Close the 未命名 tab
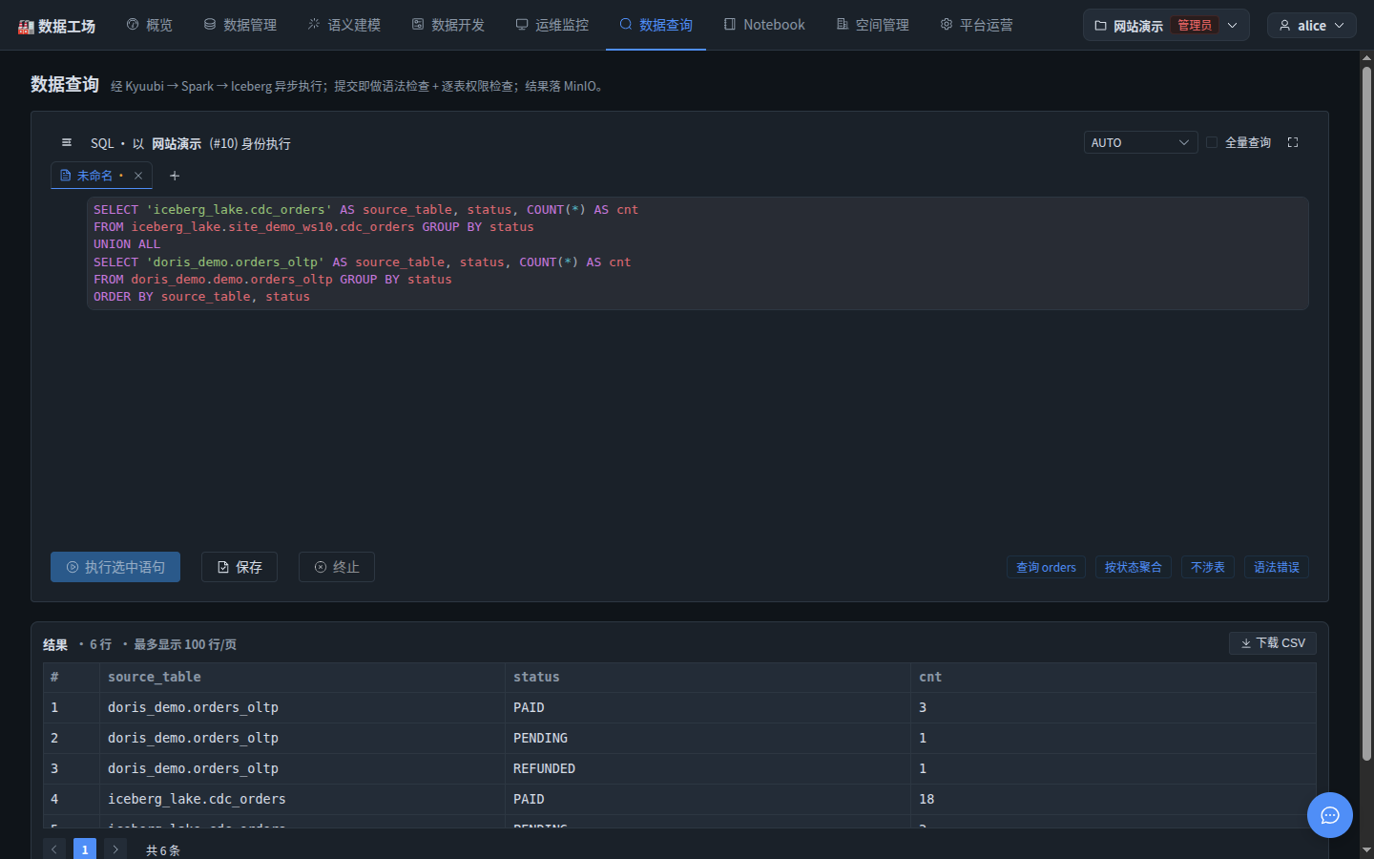Image resolution: width=1374 pixels, height=859 pixels. click(x=138, y=176)
